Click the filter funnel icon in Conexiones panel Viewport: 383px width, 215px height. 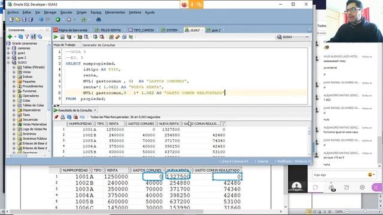27,36
